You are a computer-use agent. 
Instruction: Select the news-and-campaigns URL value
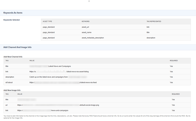(43, 110)
